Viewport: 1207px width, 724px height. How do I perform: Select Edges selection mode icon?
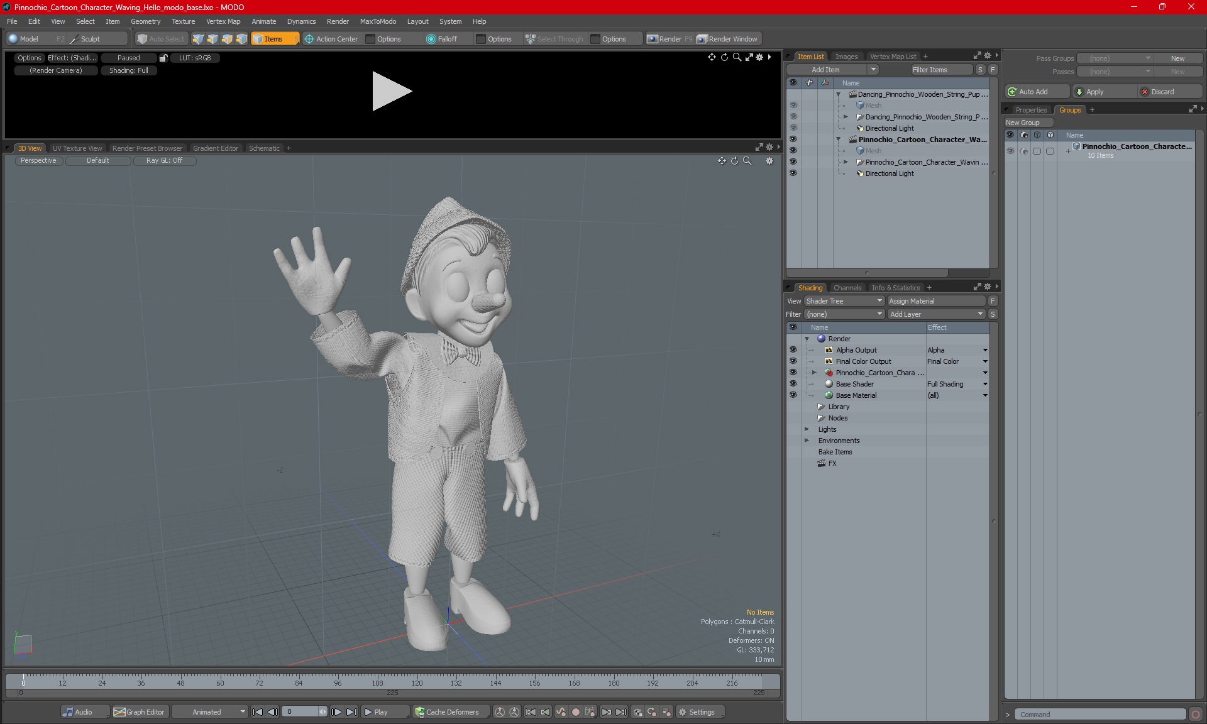point(212,39)
